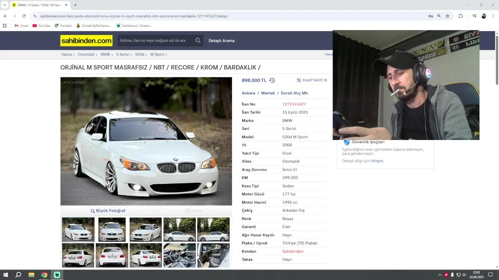Image resolution: width=499 pixels, height=280 pixels.
Task: Open the Gmail bookmark
Action: [21, 26]
